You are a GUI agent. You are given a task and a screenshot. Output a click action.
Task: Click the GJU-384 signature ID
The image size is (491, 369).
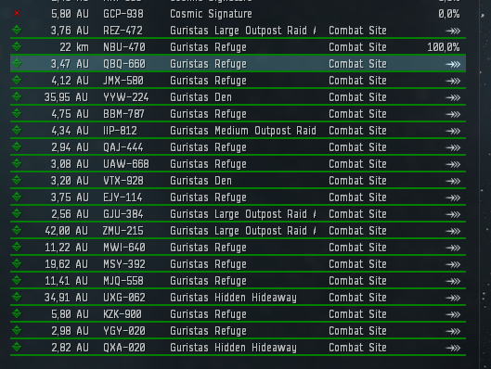click(x=123, y=214)
